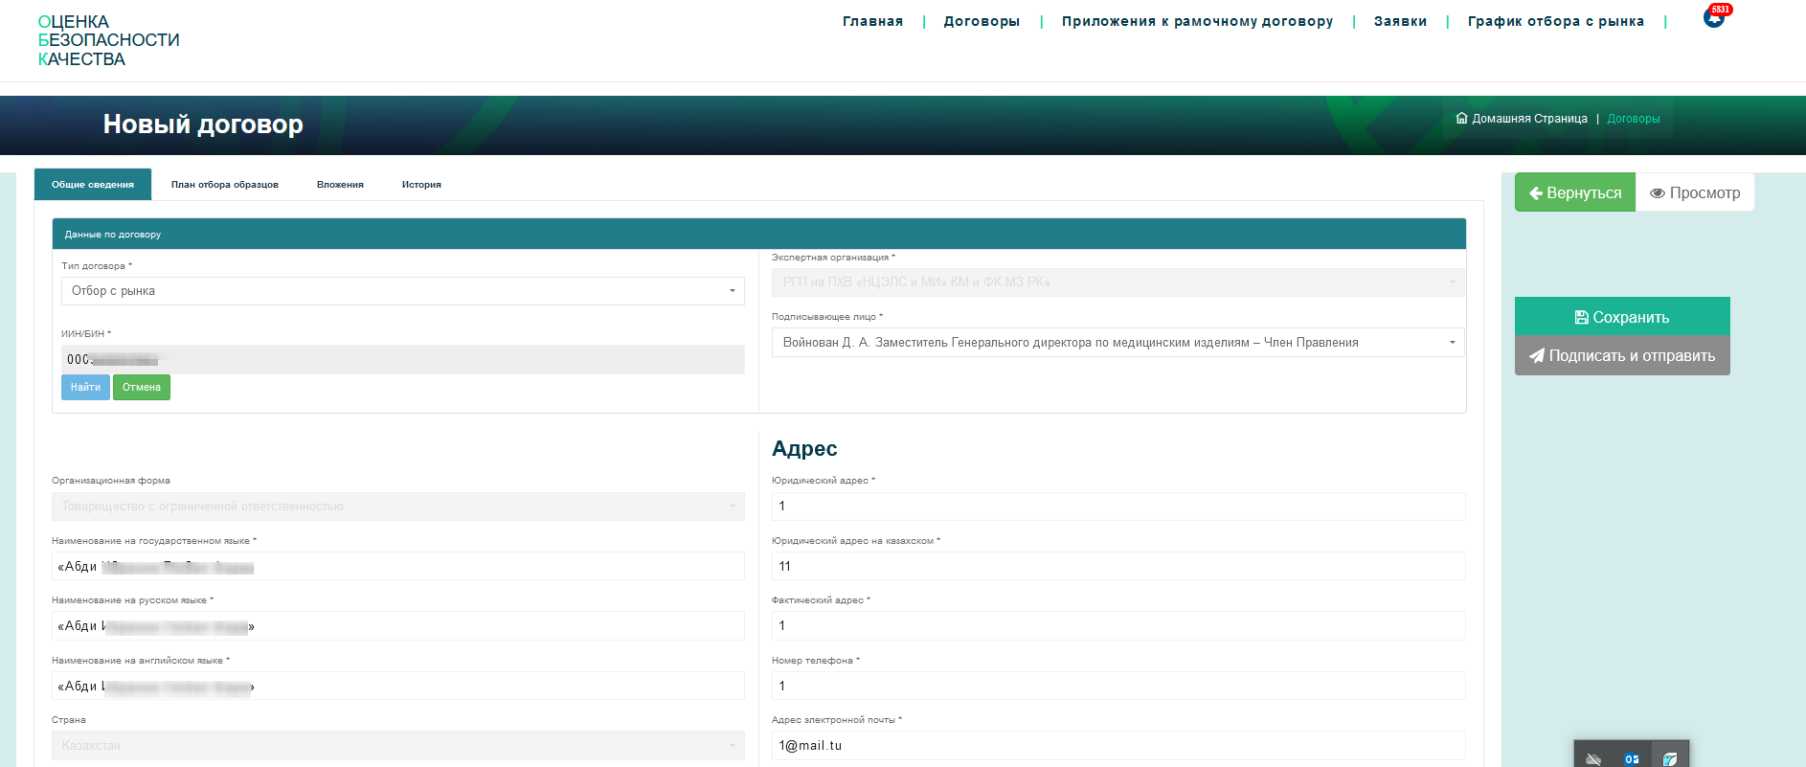The image size is (1806, 767).
Task: Open the Тип договора dropdown
Action: point(402,291)
